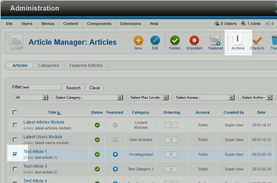Viewport: 277px width, 183px height.
Task: Click the Filter text input field
Action: tap(42, 87)
